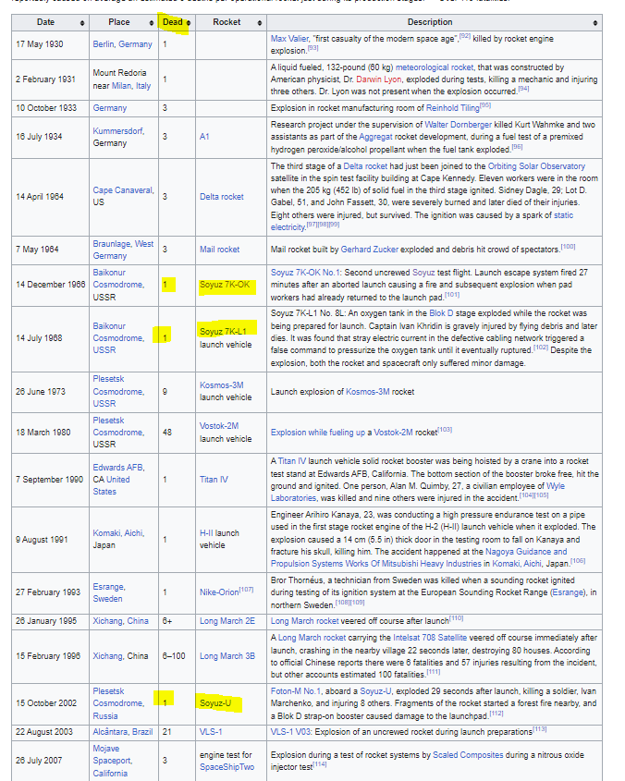This screenshot has height=781, width=625.
Task: Select the 15 October 2002 date cell
Action: coord(50,703)
